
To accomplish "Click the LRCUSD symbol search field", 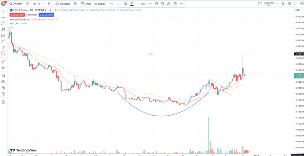I will [16, 4].
